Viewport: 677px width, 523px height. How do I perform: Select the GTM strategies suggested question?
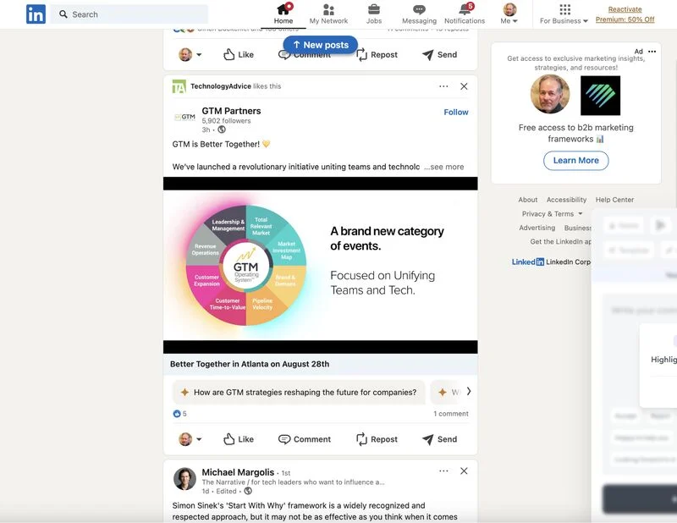tap(299, 392)
